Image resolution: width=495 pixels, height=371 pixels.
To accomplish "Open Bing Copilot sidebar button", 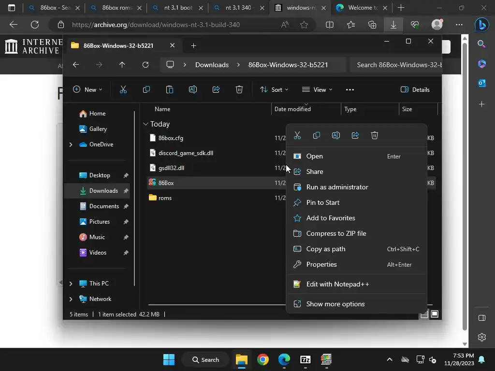I will coord(482,25).
